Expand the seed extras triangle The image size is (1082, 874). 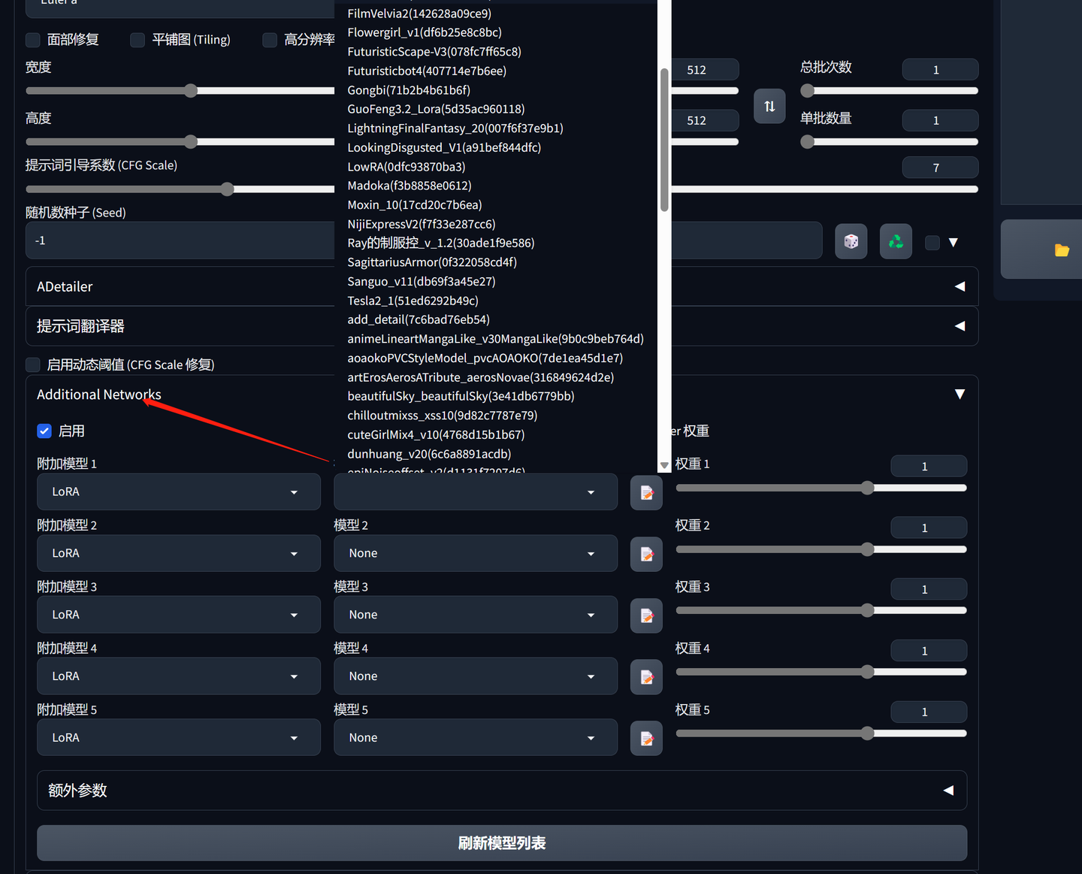pos(954,243)
